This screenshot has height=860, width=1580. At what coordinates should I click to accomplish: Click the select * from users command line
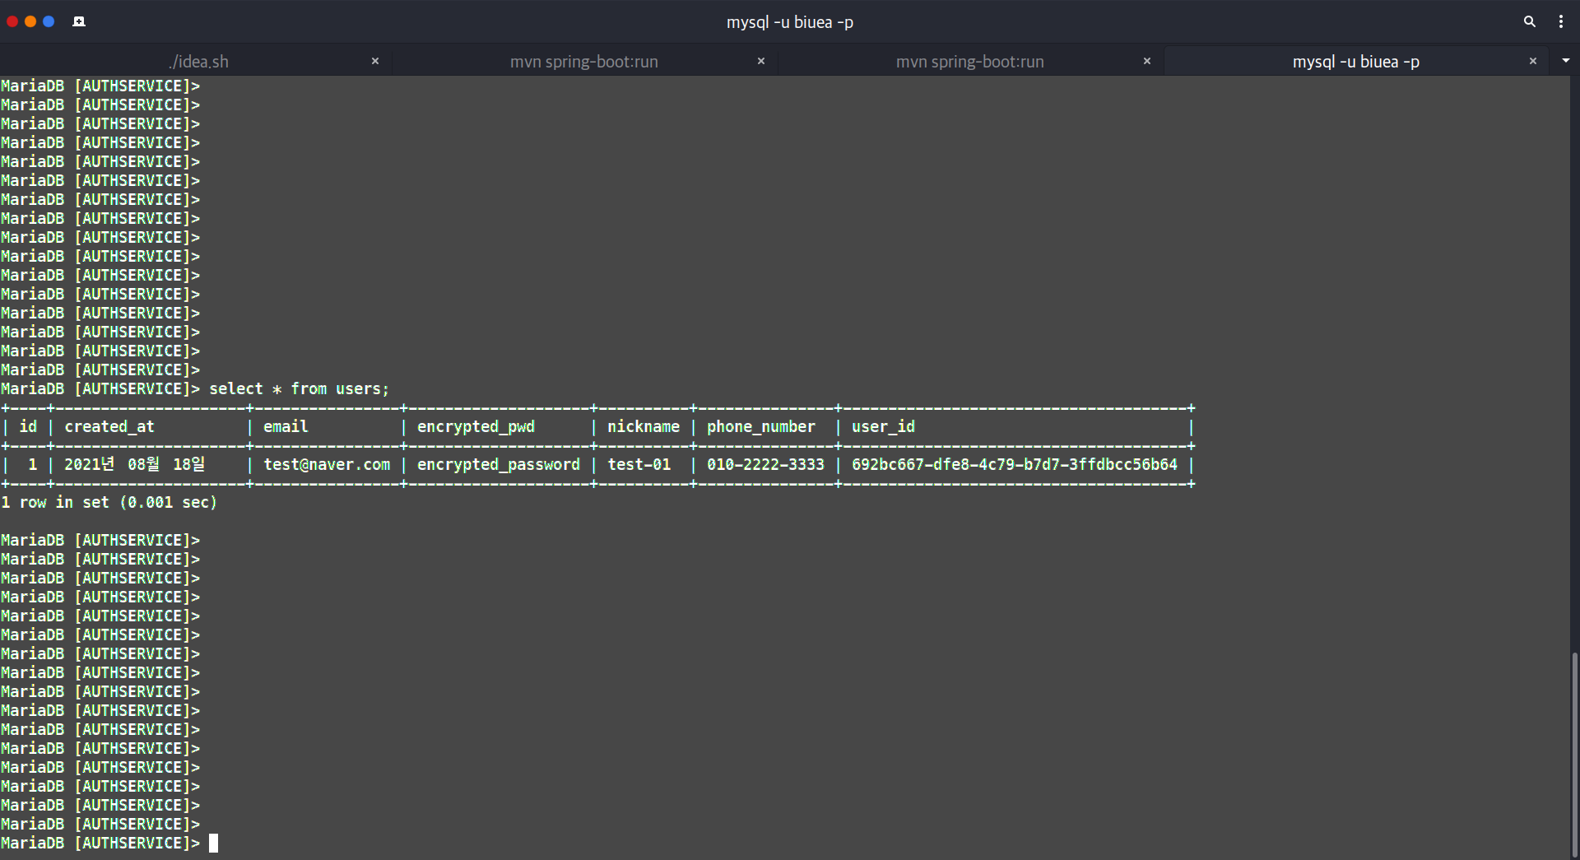(300, 388)
